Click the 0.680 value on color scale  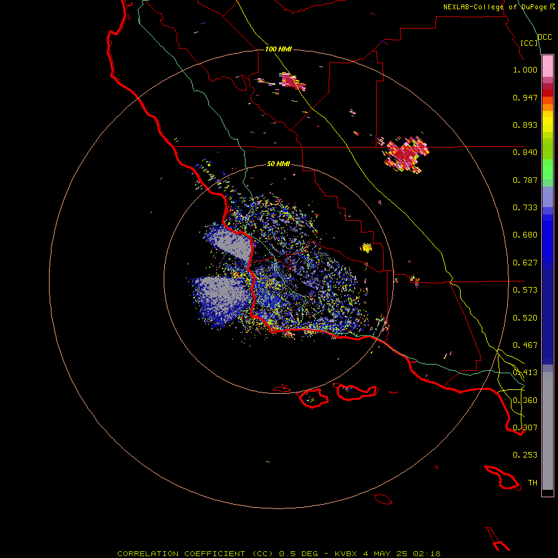tap(525, 235)
